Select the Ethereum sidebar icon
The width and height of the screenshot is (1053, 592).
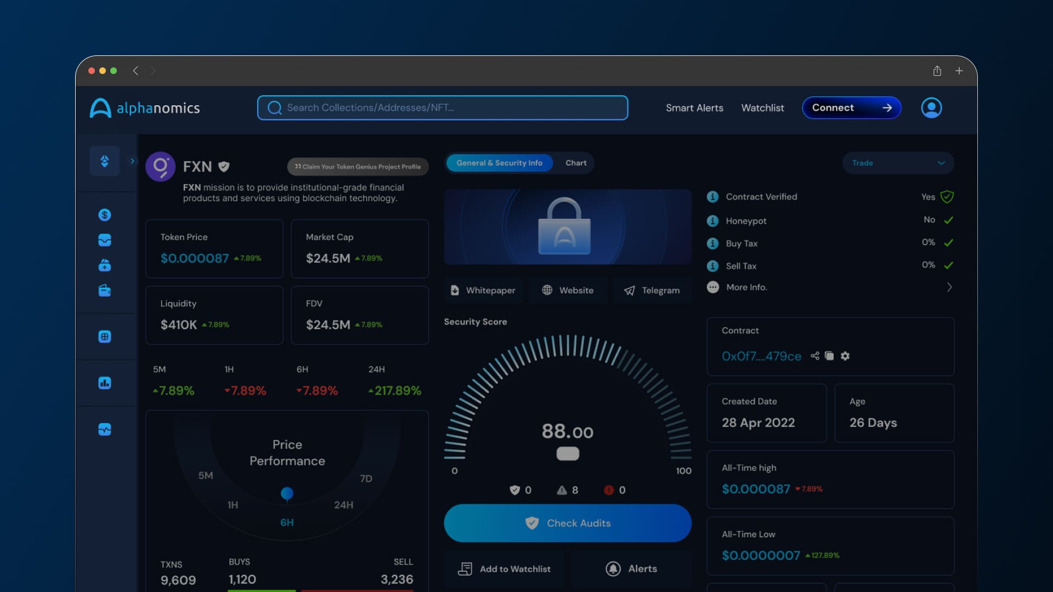click(105, 161)
